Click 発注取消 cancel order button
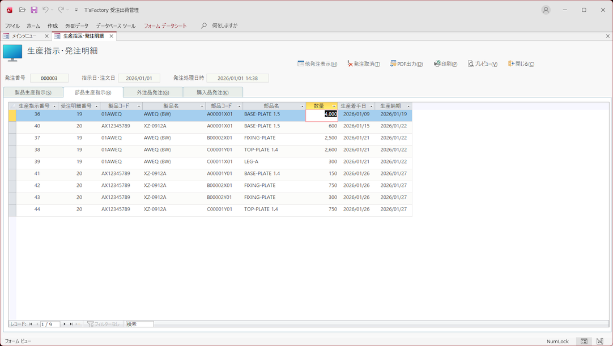 coord(363,64)
